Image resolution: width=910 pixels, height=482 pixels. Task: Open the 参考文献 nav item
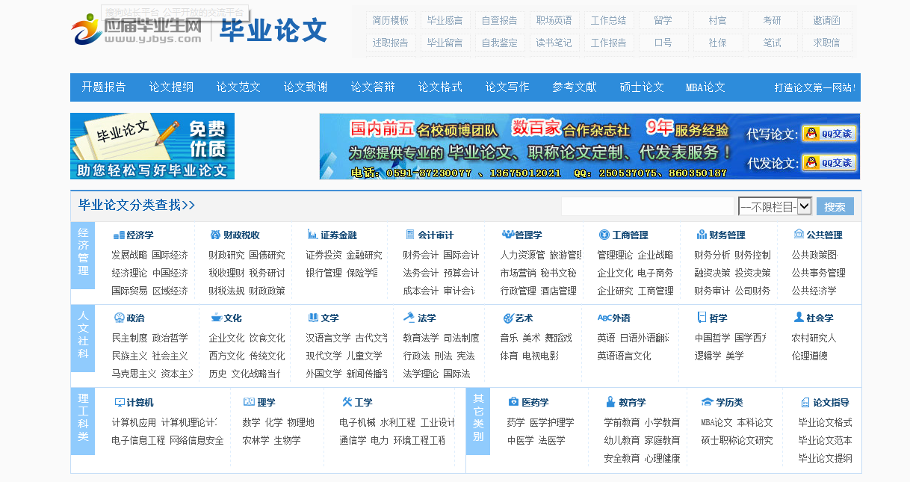(x=575, y=87)
